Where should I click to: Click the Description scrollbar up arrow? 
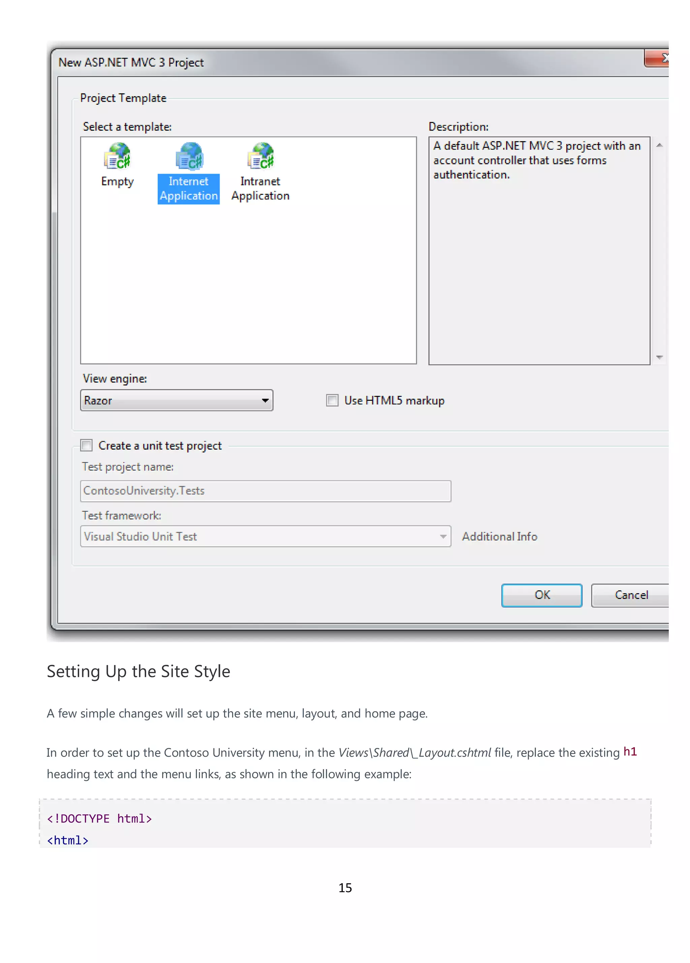coord(659,145)
